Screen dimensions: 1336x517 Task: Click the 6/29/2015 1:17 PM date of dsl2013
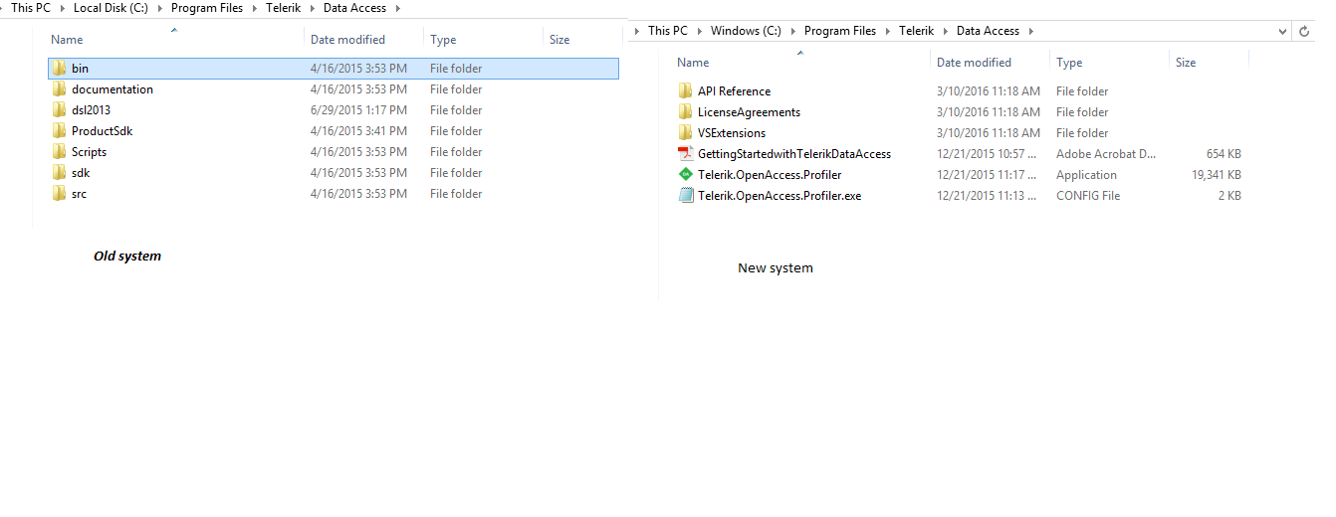pyautogui.click(x=358, y=110)
